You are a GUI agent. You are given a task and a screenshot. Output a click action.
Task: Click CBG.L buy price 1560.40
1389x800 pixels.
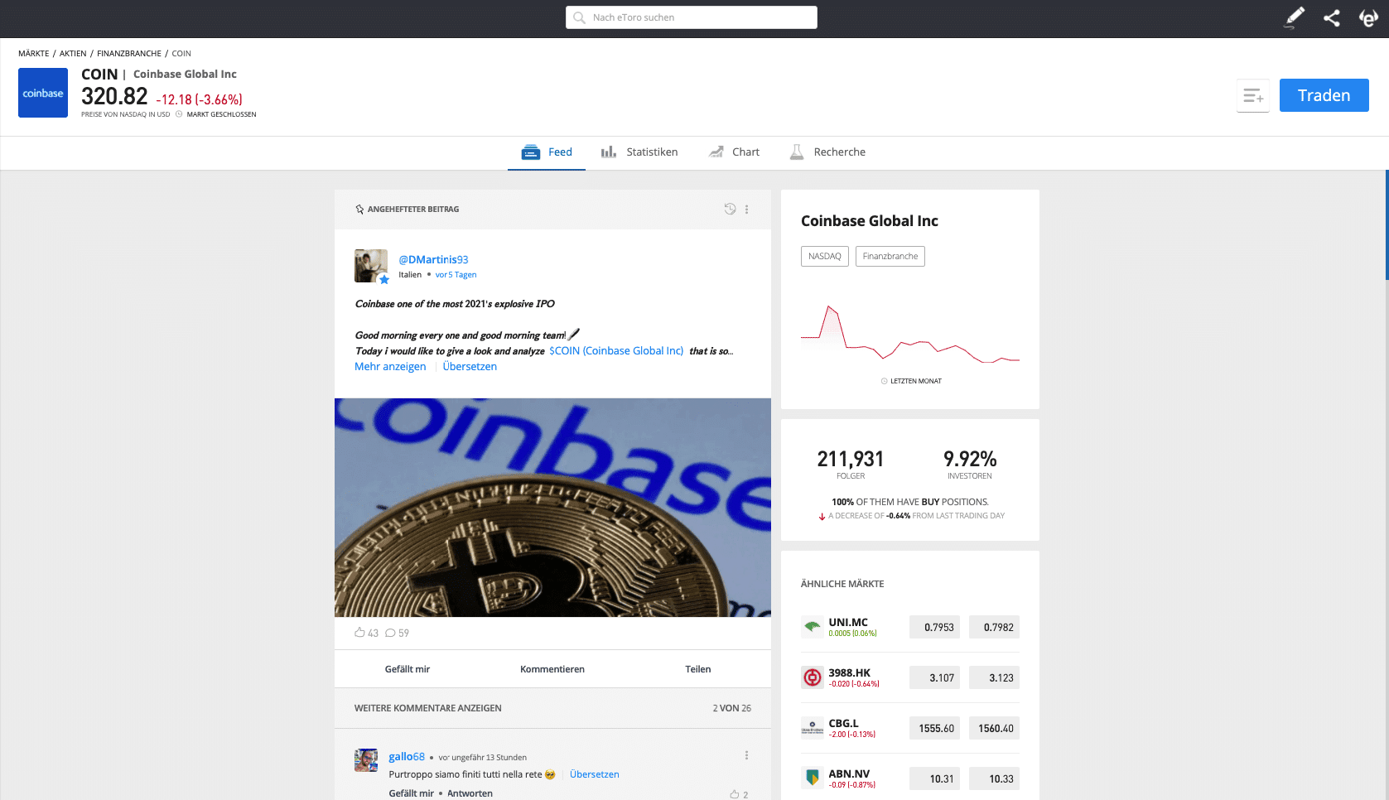(994, 728)
